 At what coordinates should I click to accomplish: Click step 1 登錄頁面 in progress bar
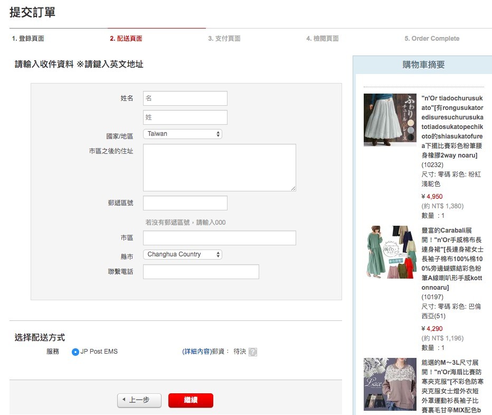pyautogui.click(x=25, y=38)
